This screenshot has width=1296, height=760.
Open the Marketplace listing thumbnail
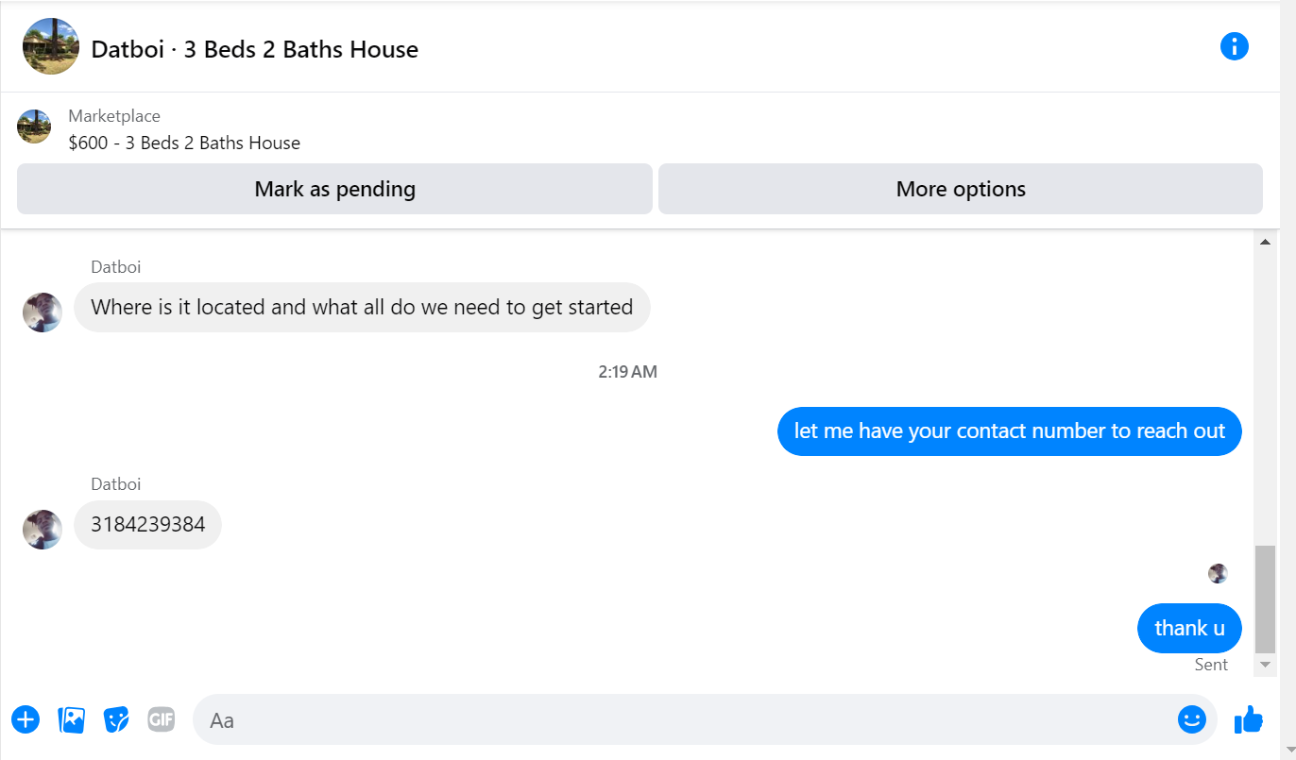click(34, 127)
